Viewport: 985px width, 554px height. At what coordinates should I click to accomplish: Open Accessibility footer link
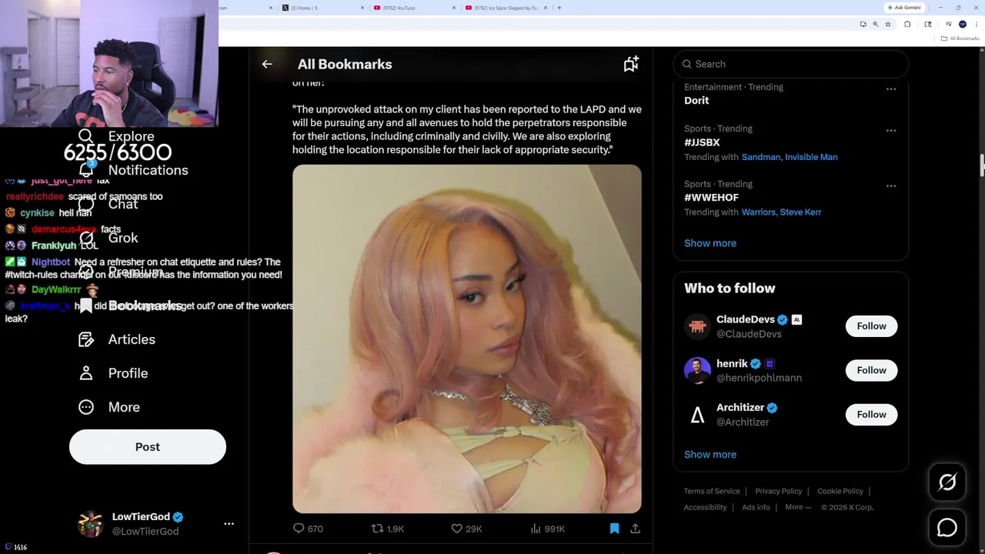[705, 507]
